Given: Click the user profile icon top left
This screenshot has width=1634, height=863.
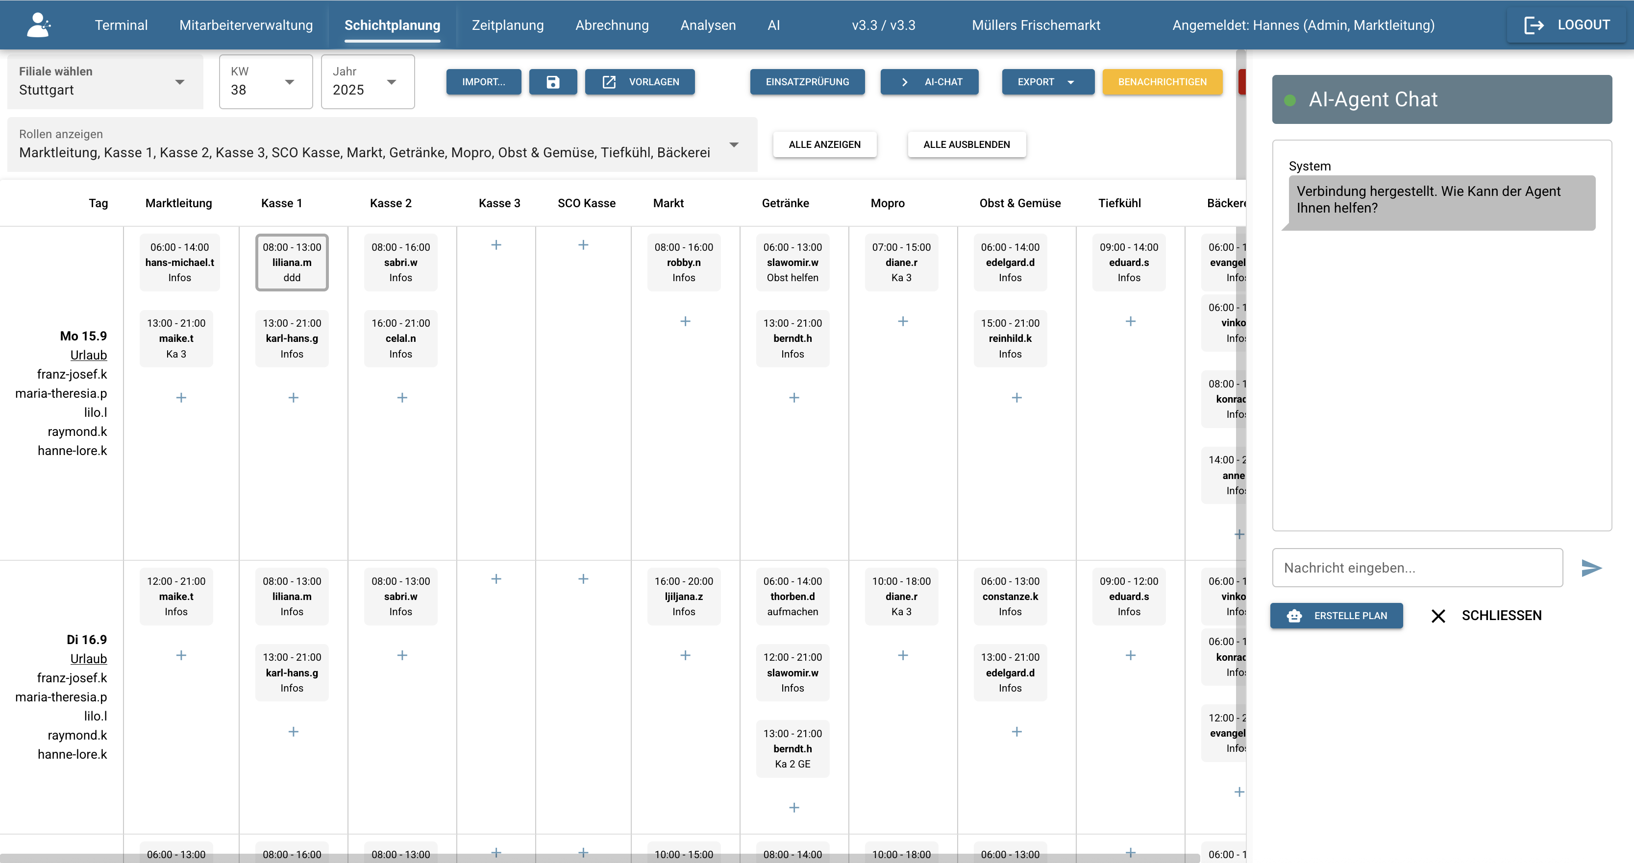Looking at the screenshot, I should click(38, 24).
